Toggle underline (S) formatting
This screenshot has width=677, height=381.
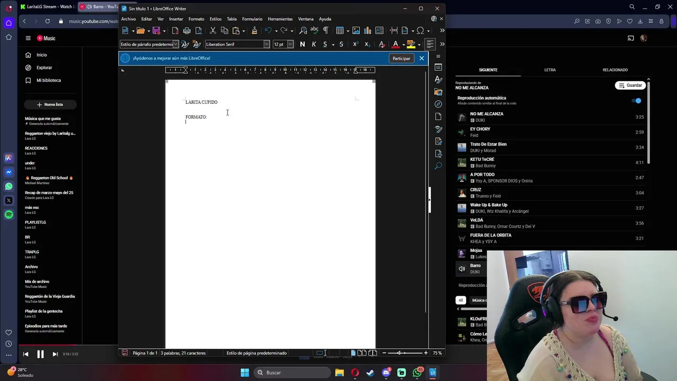tap(325, 44)
